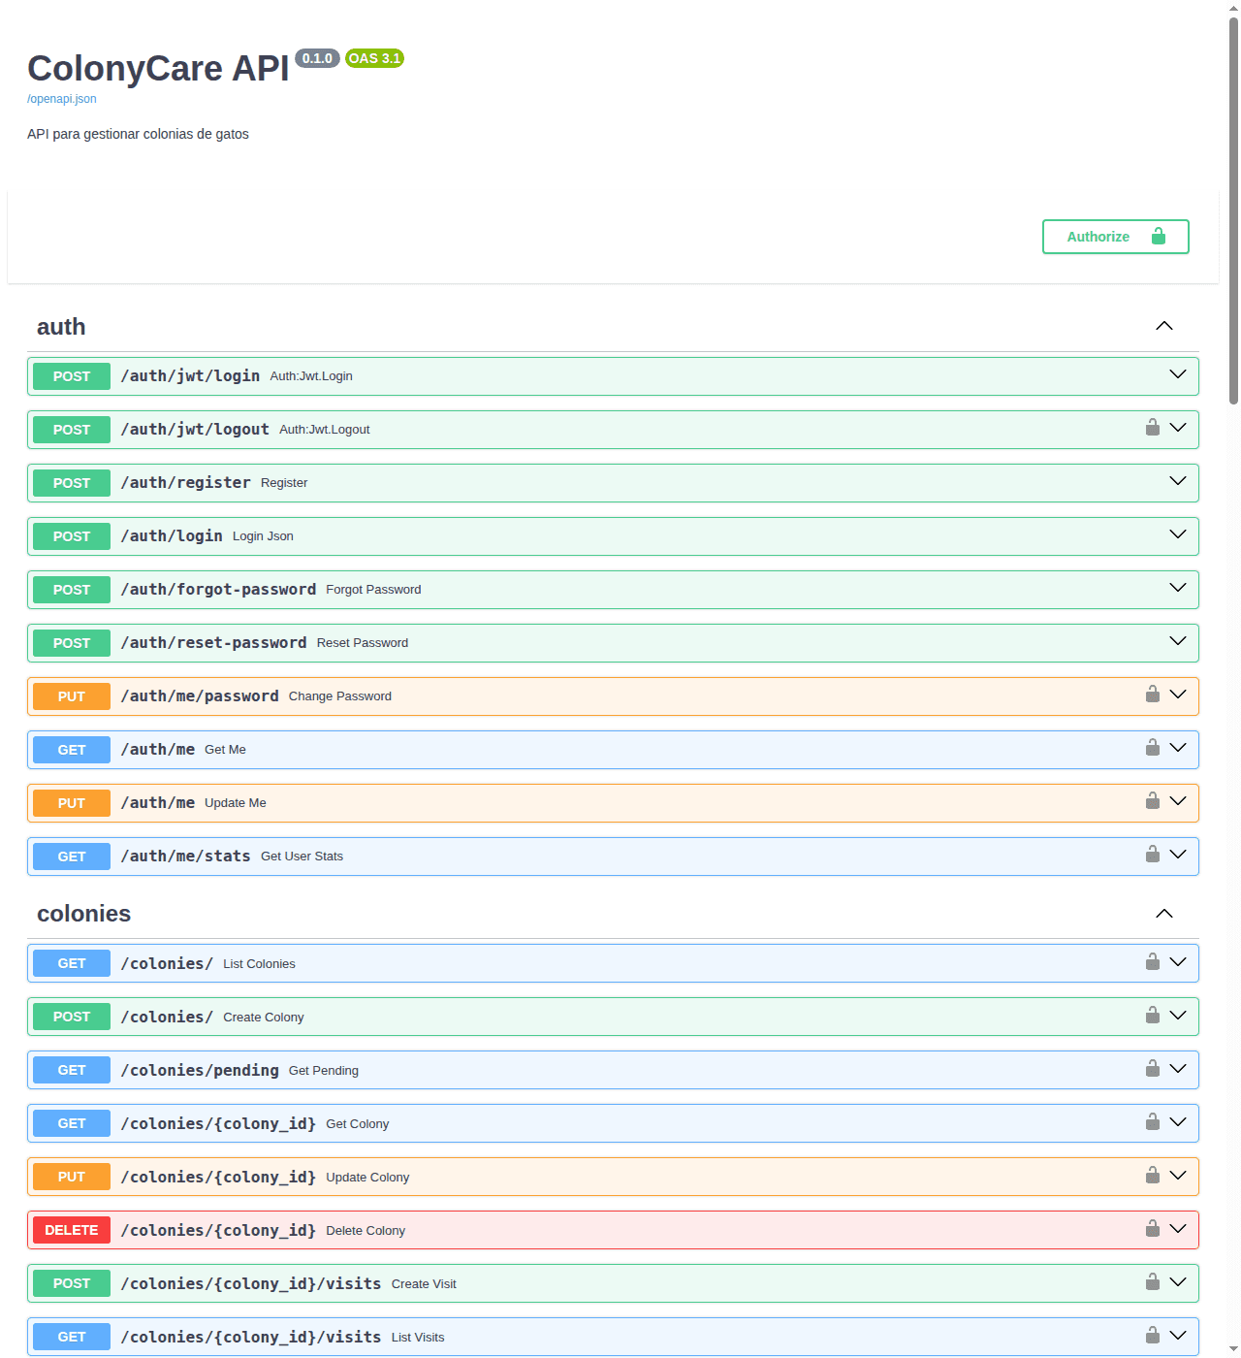Image resolution: width=1241 pixels, height=1358 pixels.
Task: Click lock icon on List Visits row
Action: [x=1153, y=1335]
